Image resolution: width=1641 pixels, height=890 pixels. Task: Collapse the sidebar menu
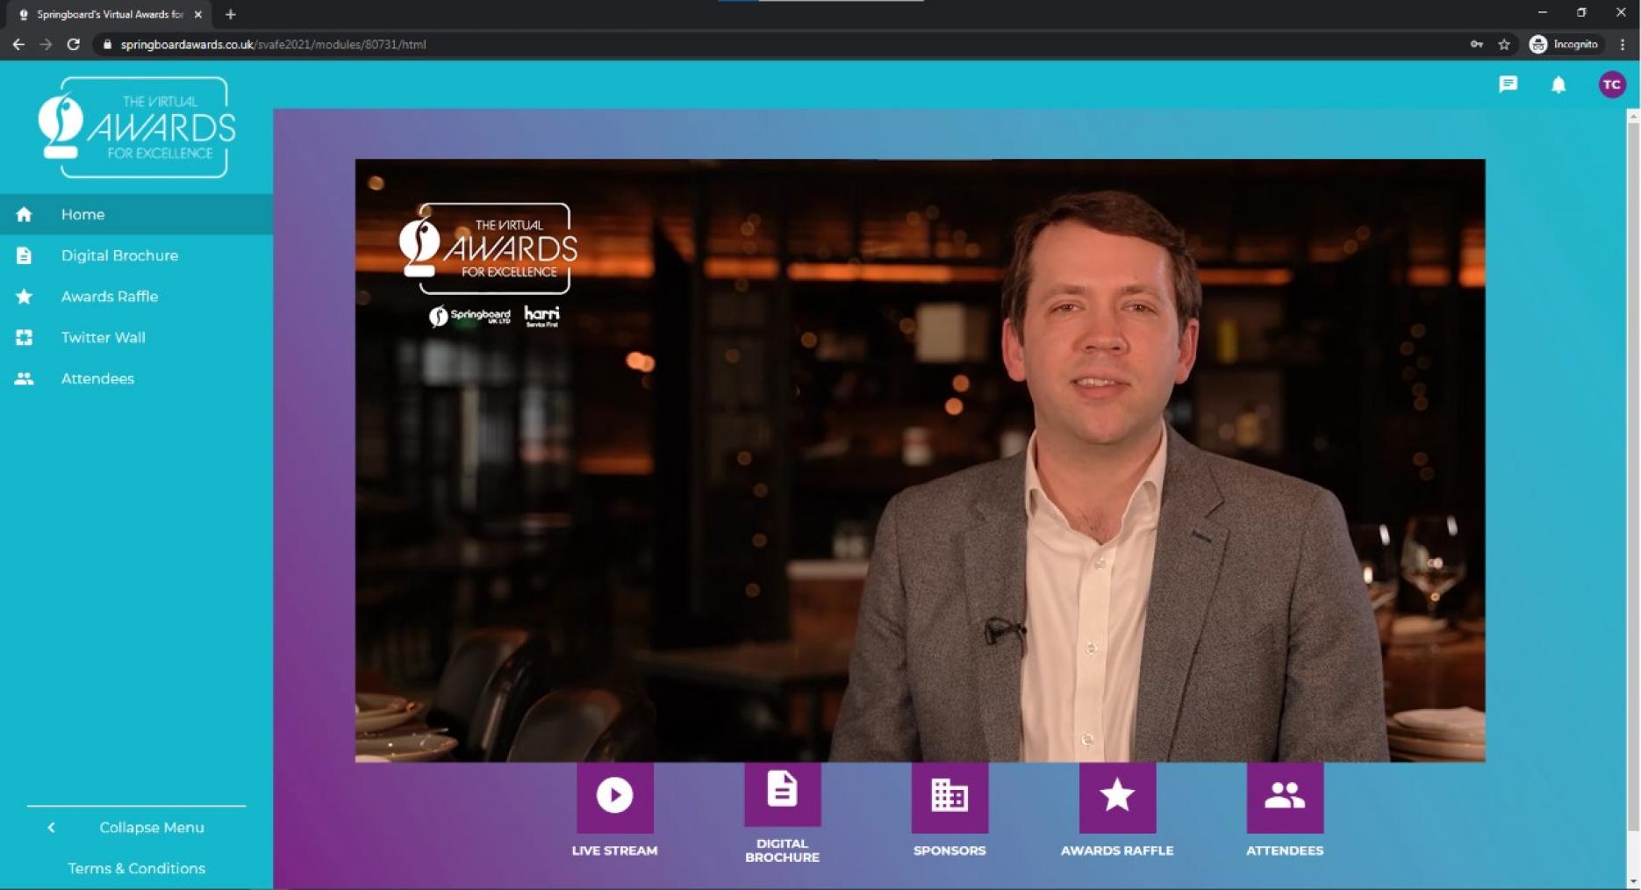coord(136,828)
